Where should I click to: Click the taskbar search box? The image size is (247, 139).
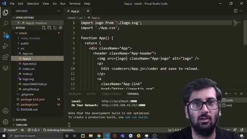click(x=35, y=136)
